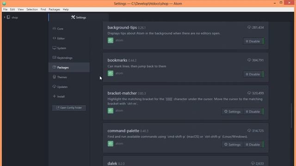This screenshot has width=296, height=166.
Task: Click the atom author link under command-palette
Action: 119,143
